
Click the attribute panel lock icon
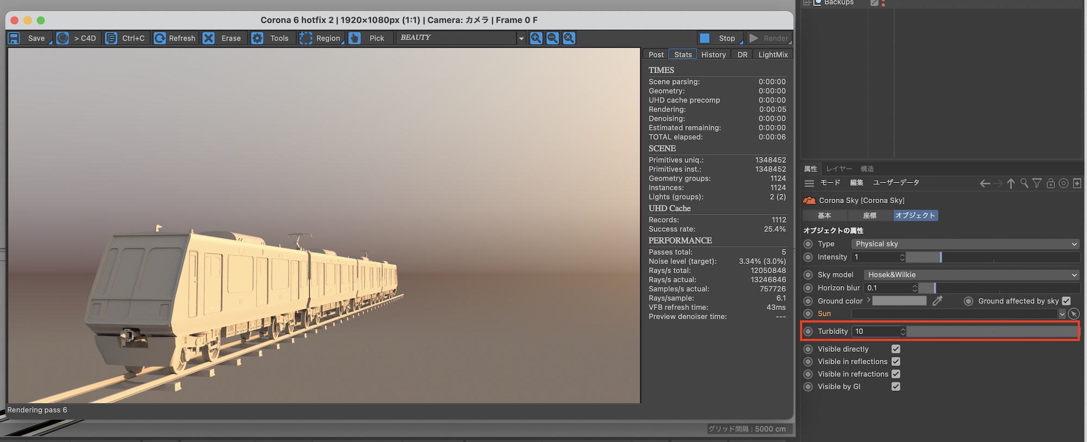[x=1051, y=184]
